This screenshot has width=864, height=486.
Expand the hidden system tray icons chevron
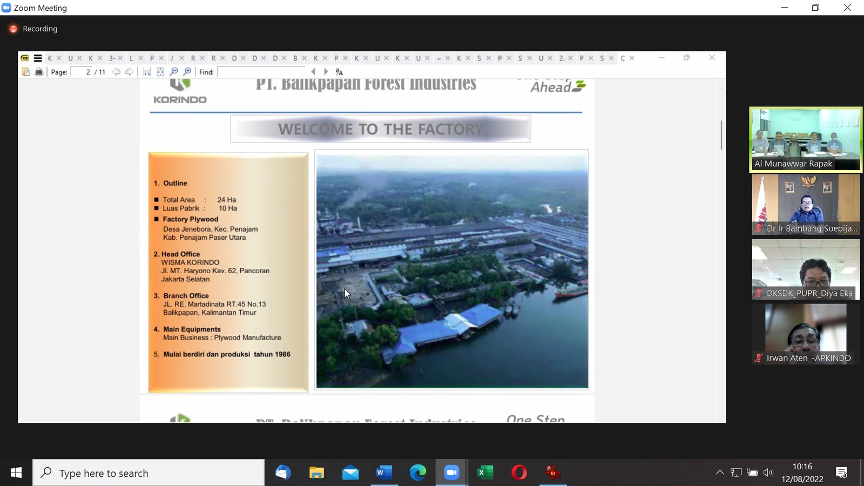click(720, 473)
